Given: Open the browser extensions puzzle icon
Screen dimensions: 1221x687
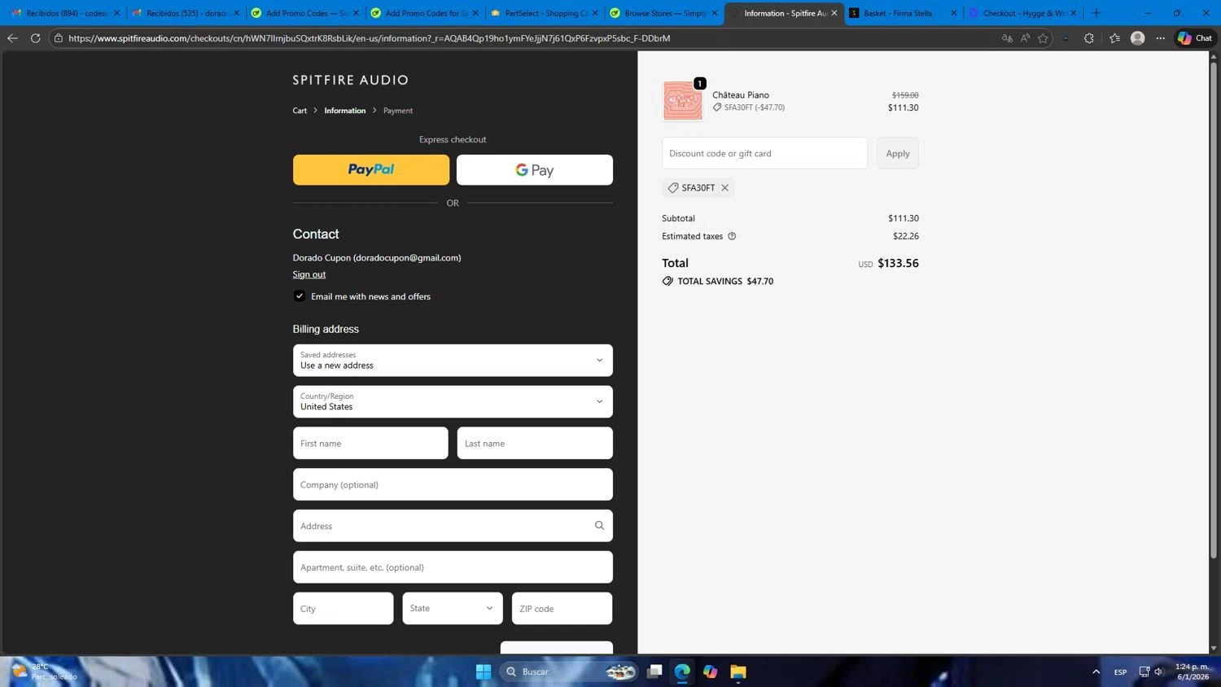Looking at the screenshot, I should [x=1089, y=38].
